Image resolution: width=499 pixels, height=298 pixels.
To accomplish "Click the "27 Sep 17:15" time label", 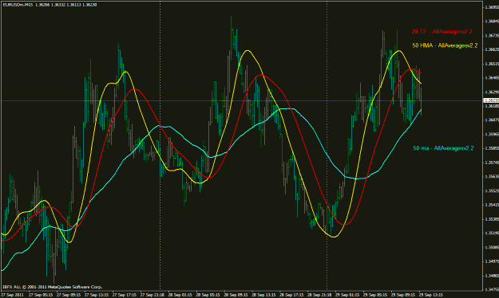I will click(125, 295).
